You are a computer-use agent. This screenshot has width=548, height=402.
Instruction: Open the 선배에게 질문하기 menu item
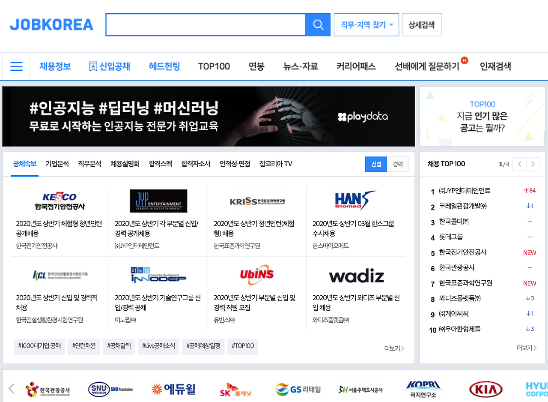[427, 66]
